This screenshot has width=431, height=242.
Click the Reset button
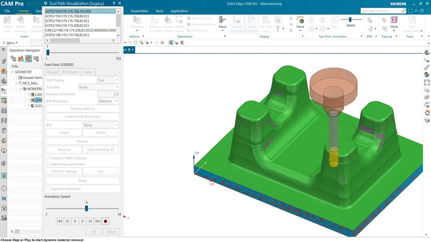(82, 181)
